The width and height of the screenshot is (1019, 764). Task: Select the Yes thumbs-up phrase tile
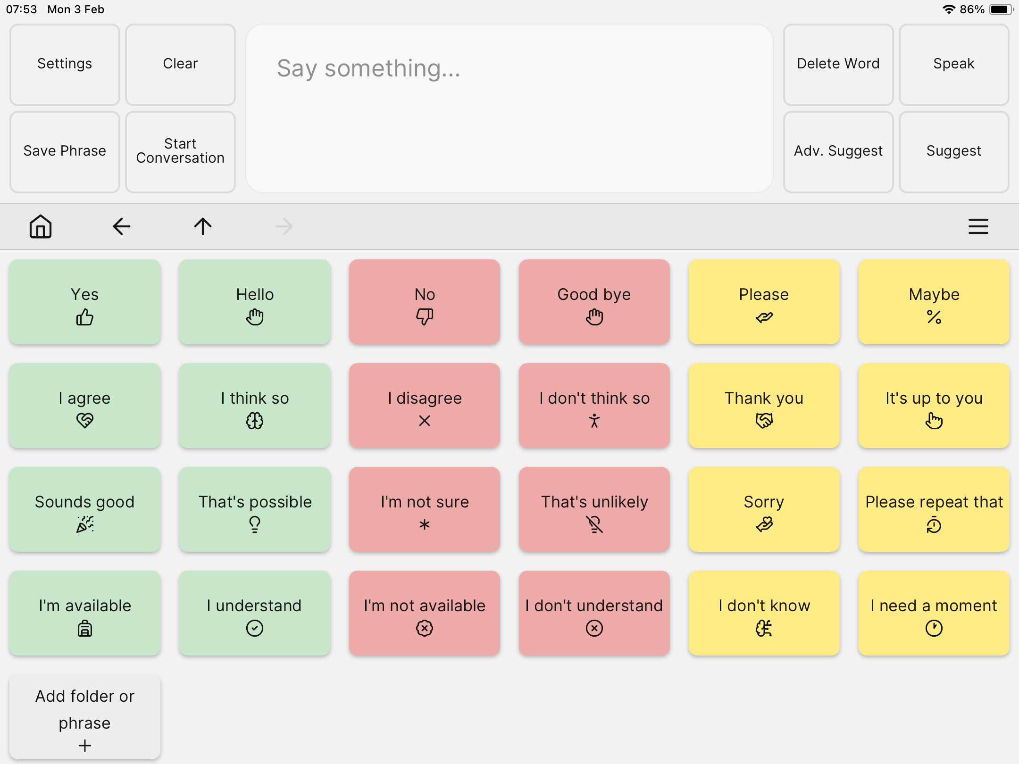(x=85, y=302)
